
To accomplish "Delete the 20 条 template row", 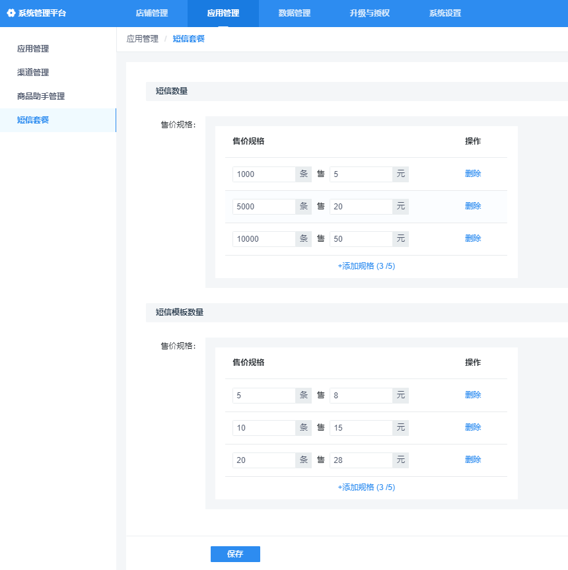I will 473,460.
